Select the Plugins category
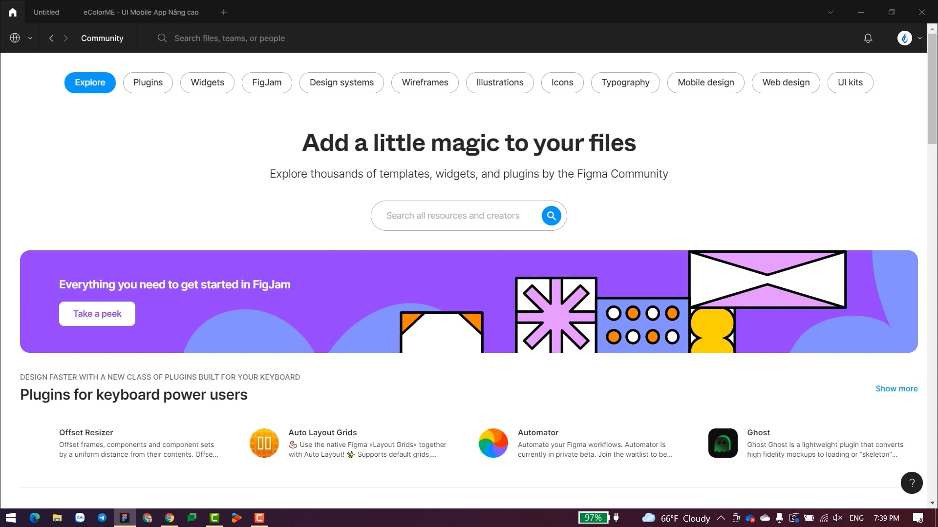The height and width of the screenshot is (527, 938). [x=148, y=82]
